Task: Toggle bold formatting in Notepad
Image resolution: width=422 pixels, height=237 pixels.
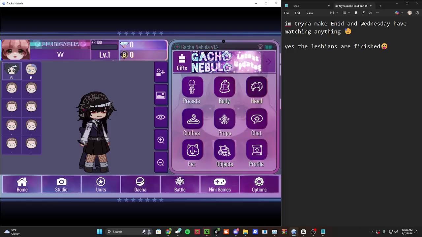Action: coord(356,13)
